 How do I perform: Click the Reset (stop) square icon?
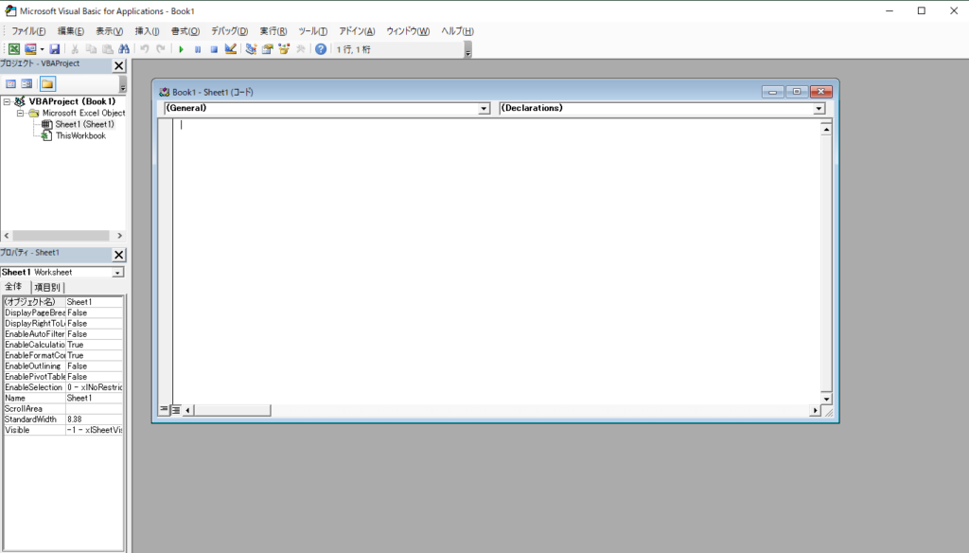pyautogui.click(x=213, y=49)
